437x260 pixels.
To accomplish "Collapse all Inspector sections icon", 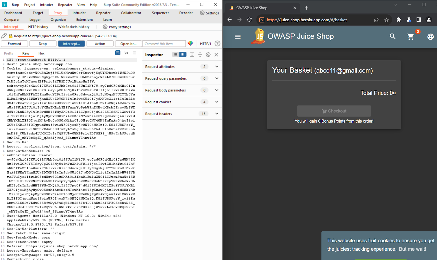I will tap(200, 55).
